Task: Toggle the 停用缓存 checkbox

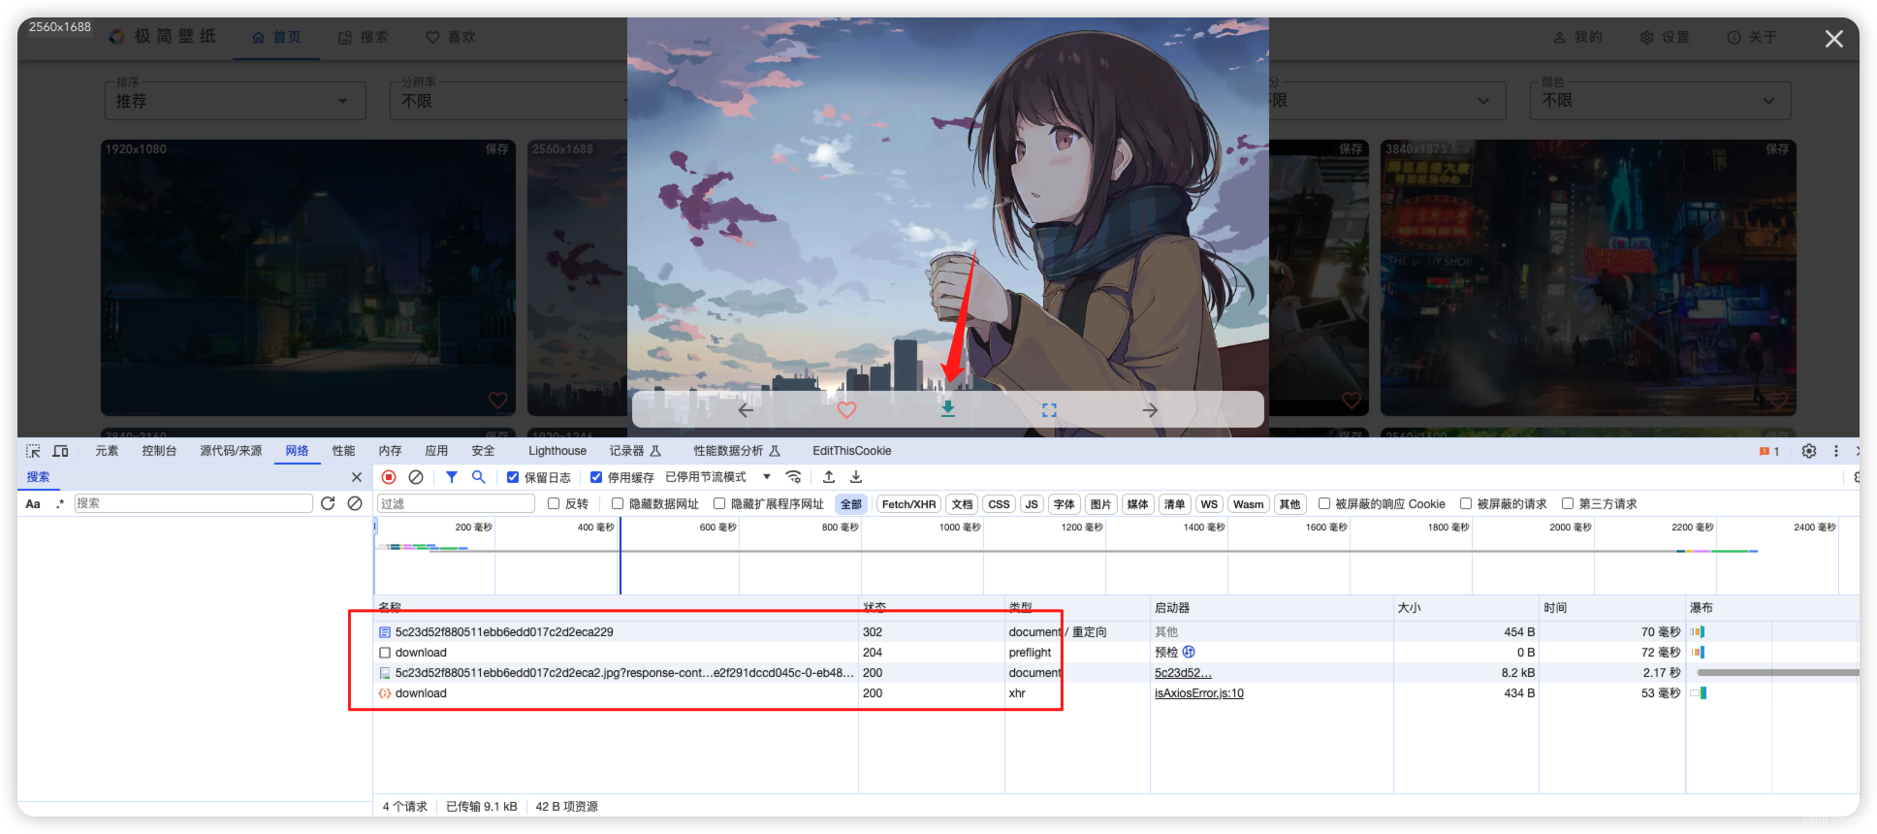Action: pos(596,477)
